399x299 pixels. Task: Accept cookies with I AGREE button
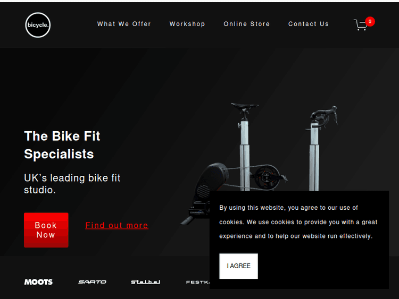pos(238,266)
